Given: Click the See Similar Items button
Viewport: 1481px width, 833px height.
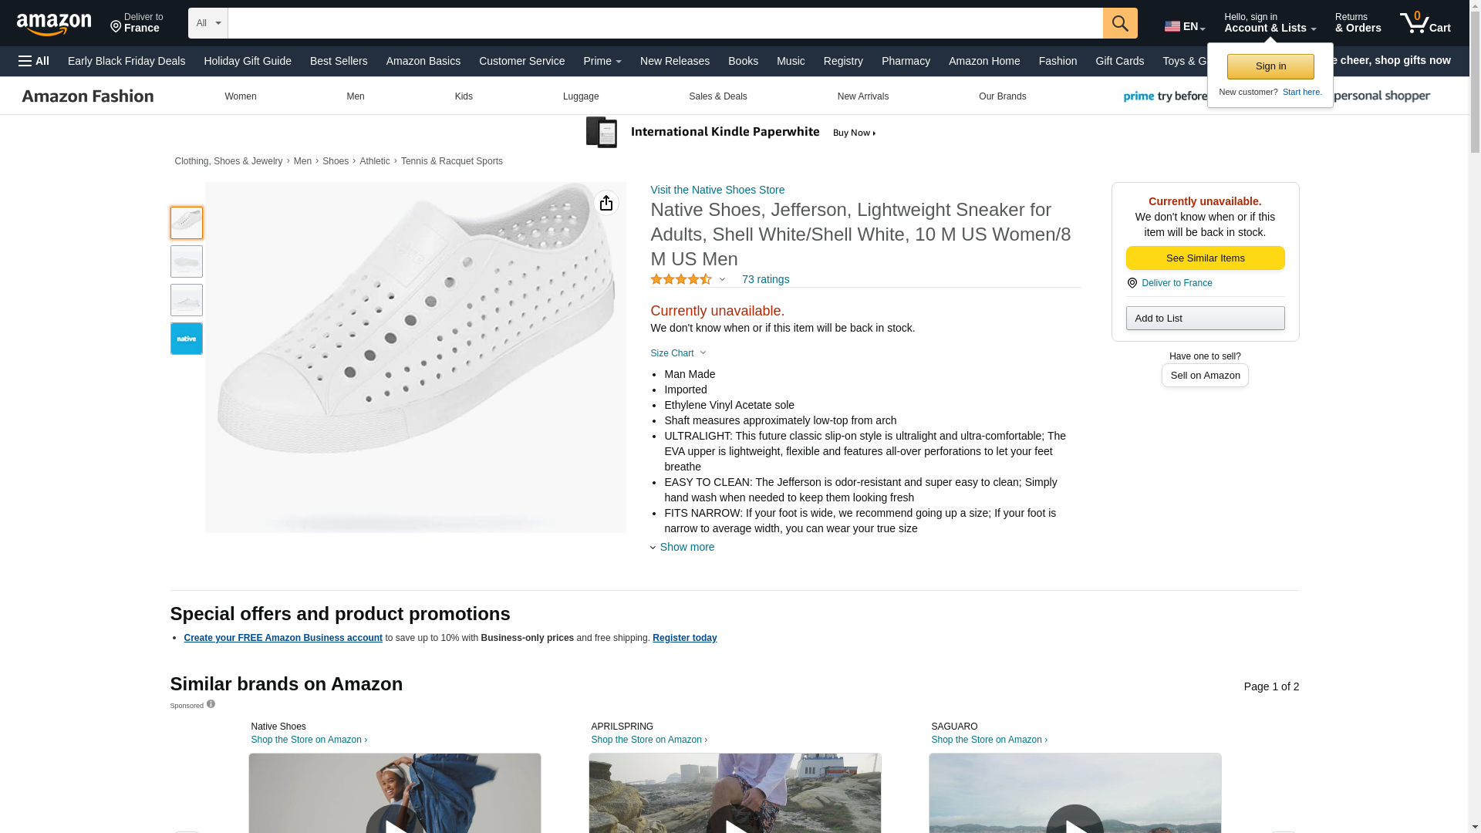Looking at the screenshot, I should click(x=1205, y=258).
